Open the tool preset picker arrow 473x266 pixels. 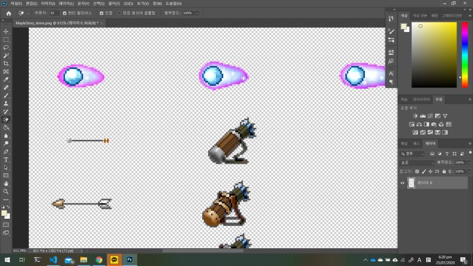pyautogui.click(x=28, y=13)
